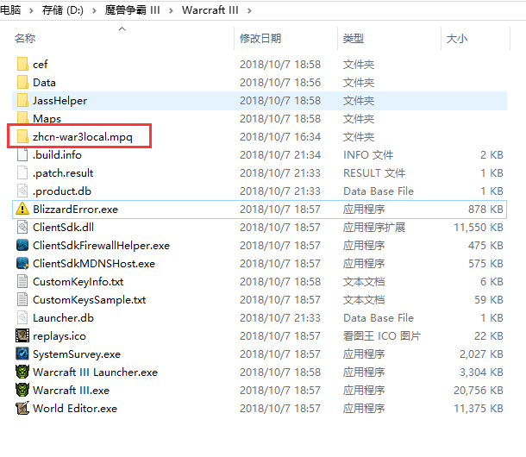Select the World Editor.exe file name
The image size is (526, 457).
75,409
